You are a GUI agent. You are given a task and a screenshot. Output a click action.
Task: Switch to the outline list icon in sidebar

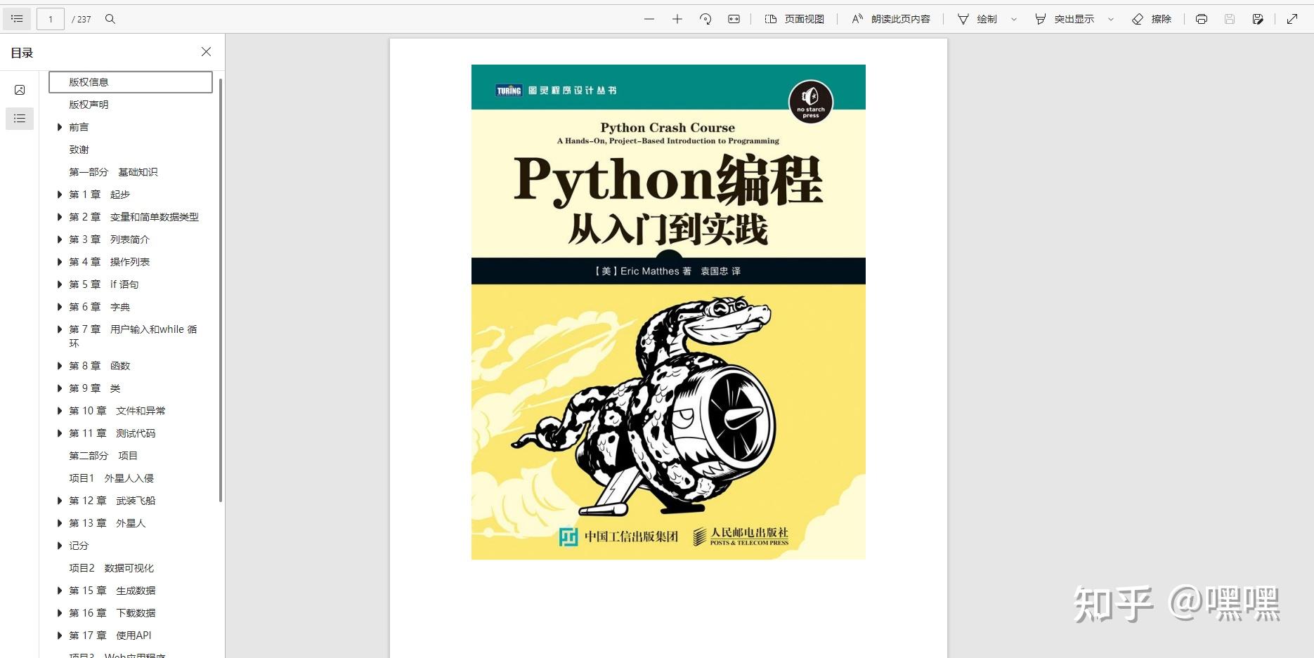coord(20,119)
